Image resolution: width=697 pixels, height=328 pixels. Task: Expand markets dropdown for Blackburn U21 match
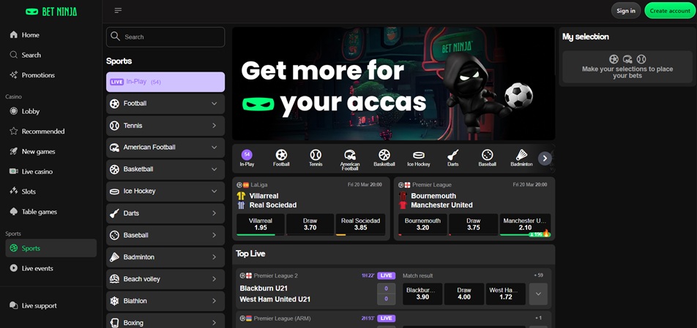pos(538,294)
